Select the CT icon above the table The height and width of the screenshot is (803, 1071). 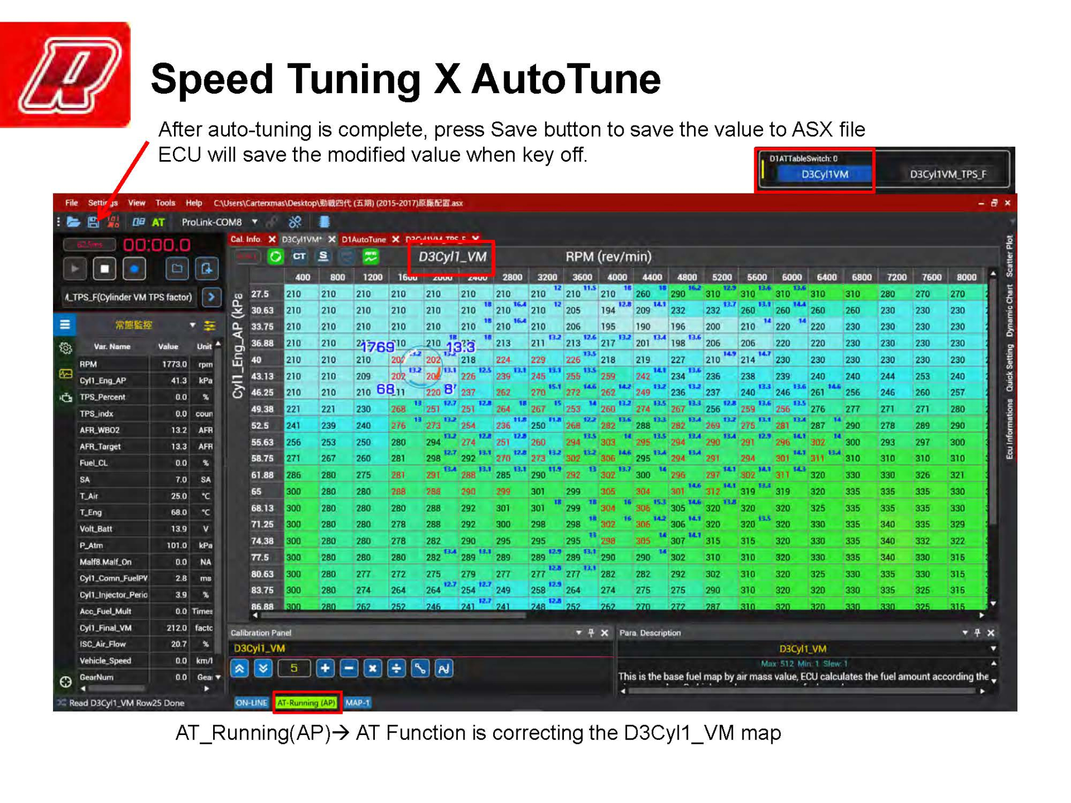pyautogui.click(x=300, y=257)
